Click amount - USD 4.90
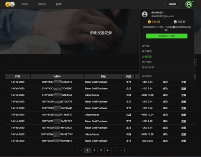The image size is (201, 157). click(x=147, y=121)
